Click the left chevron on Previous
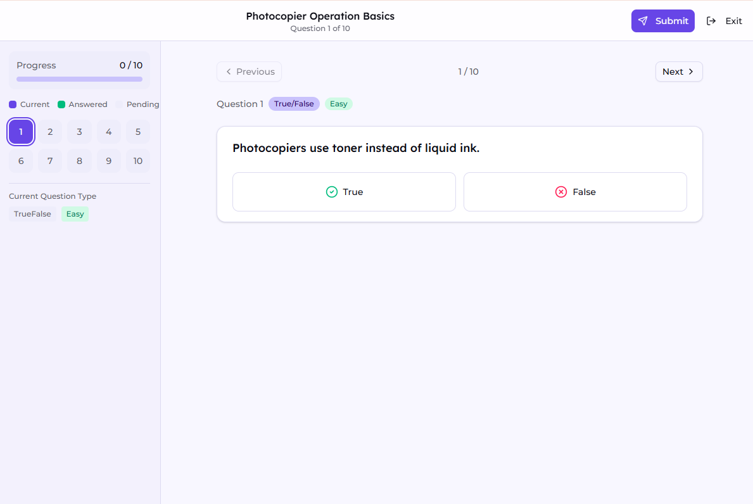Screen dimensions: 753x504 [229, 72]
